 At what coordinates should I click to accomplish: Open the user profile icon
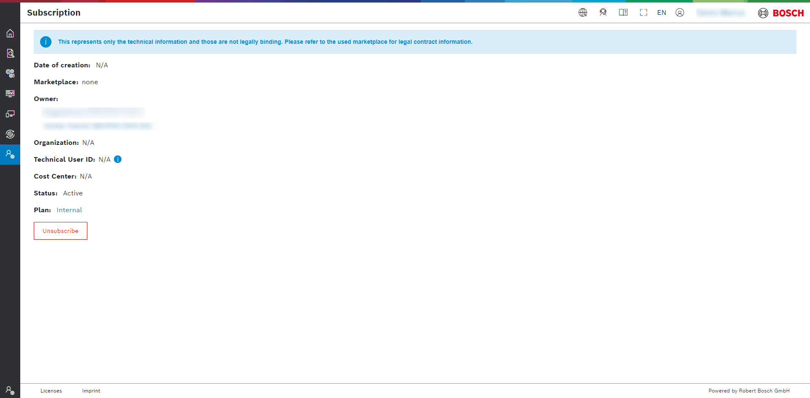click(x=680, y=13)
